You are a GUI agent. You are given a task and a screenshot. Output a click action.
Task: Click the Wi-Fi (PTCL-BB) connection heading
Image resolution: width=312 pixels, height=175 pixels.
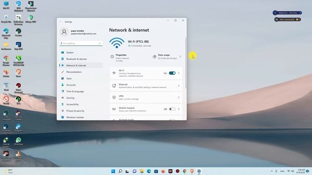[138, 41]
